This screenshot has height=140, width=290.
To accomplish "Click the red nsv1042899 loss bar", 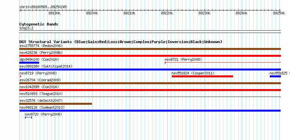I will (x=150, y=90).
